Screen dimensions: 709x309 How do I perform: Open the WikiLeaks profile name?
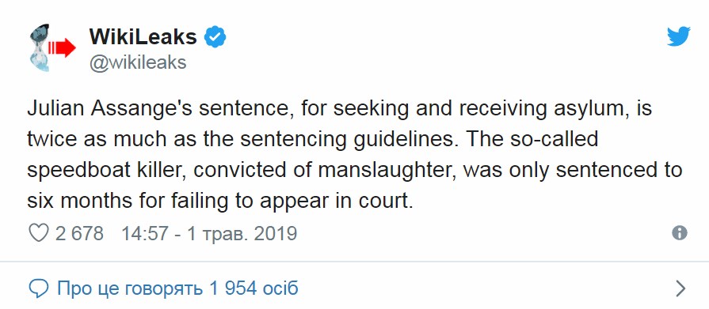143,36
